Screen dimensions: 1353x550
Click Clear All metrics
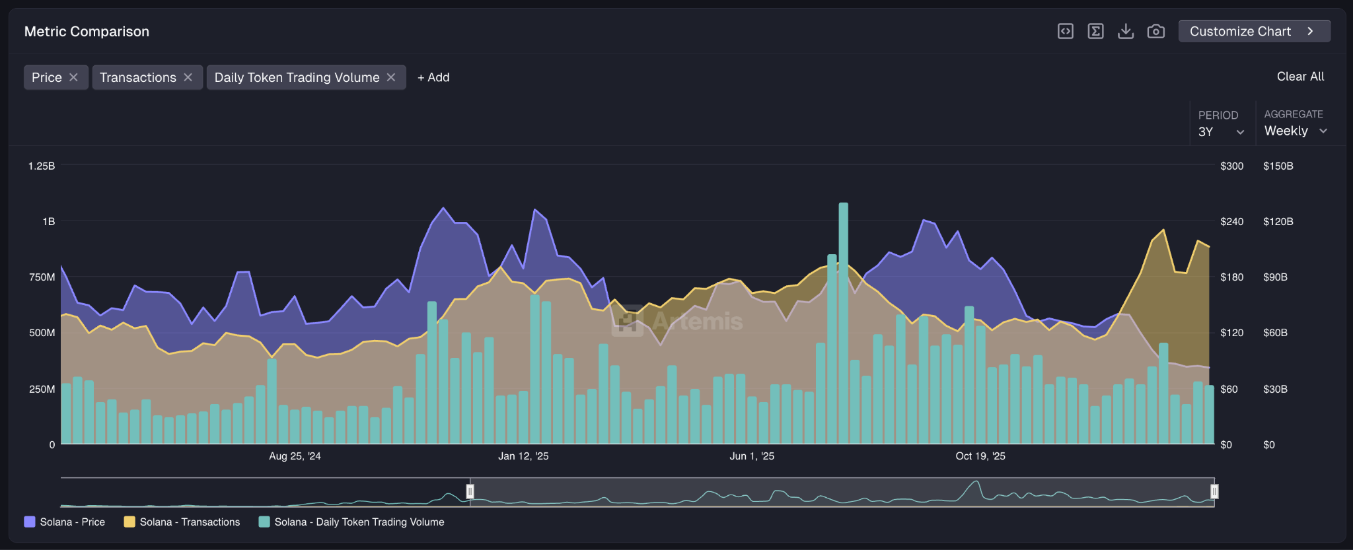(x=1300, y=77)
